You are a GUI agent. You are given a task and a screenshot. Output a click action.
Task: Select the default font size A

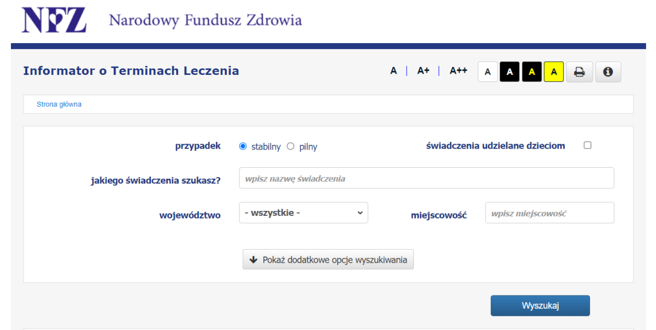coord(393,70)
